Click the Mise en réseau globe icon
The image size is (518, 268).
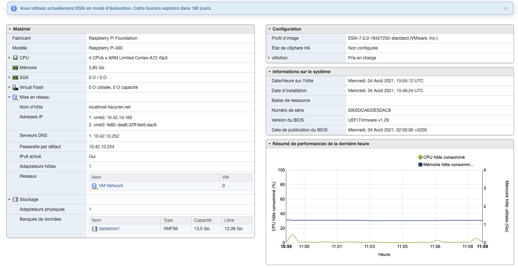click(x=15, y=97)
